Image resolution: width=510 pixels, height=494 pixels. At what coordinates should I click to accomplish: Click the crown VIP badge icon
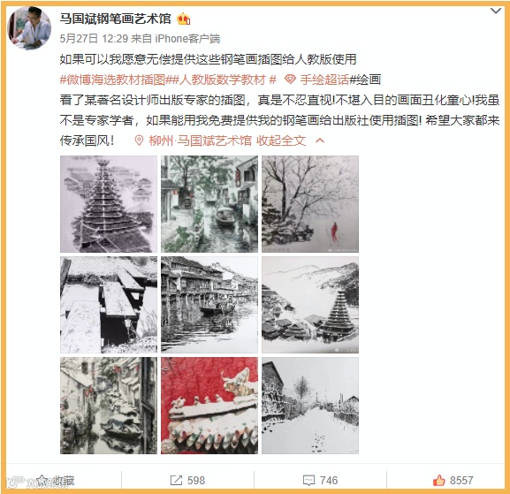(184, 19)
